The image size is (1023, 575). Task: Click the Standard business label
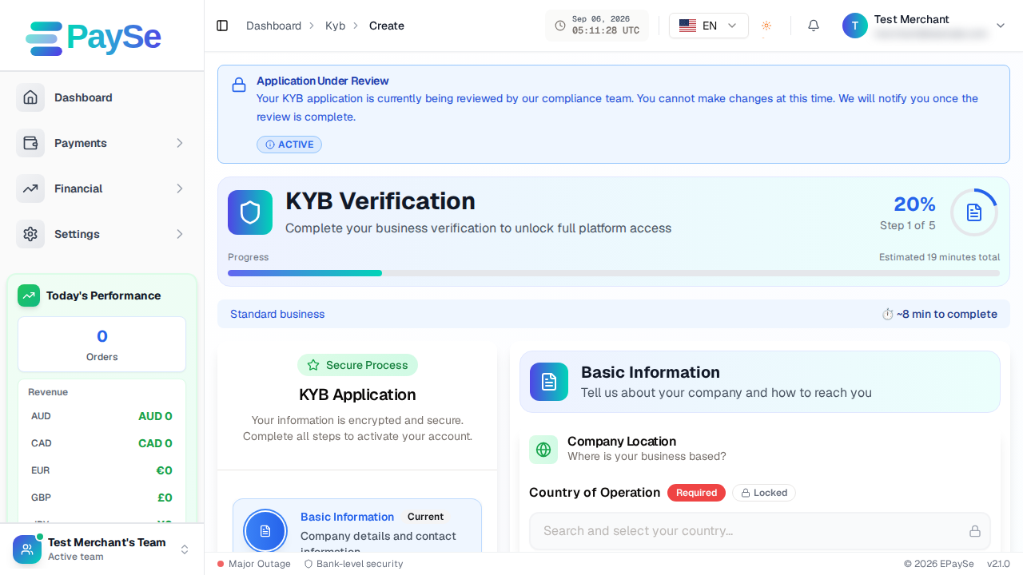click(277, 314)
